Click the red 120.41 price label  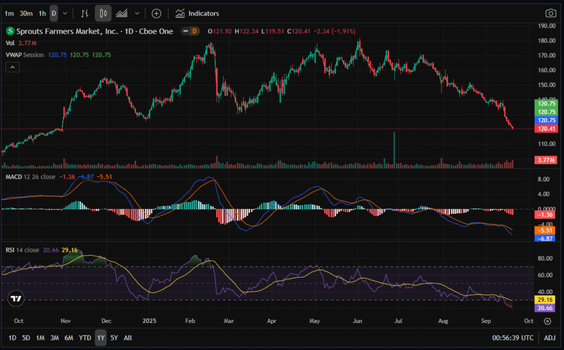click(x=546, y=128)
